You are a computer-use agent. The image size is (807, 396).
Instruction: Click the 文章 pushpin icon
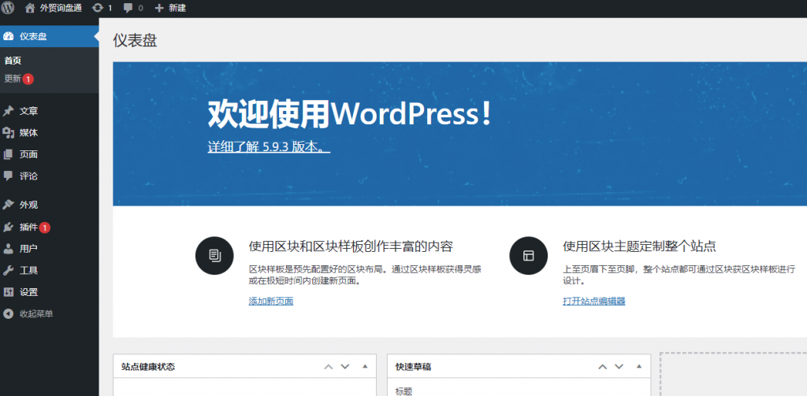coord(8,111)
